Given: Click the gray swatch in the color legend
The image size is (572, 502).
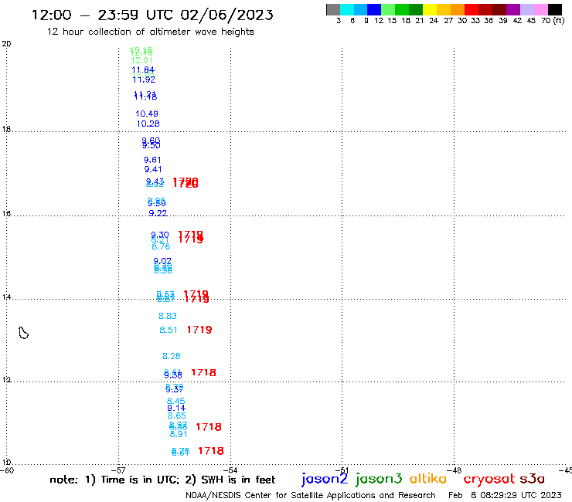Looking at the screenshot, I should 333,9.
